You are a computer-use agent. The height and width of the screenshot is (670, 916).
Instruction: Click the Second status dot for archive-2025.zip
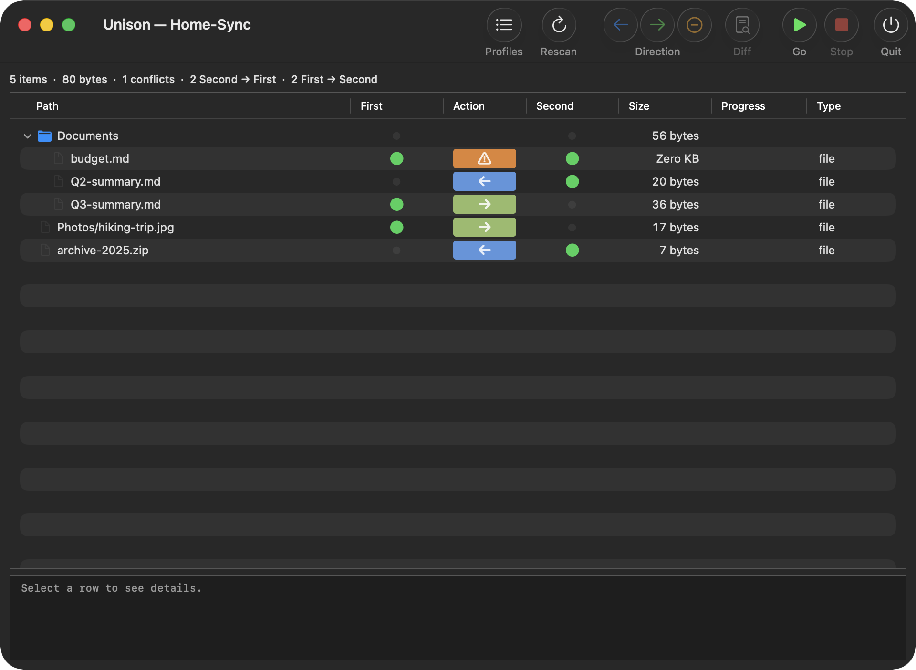pos(572,250)
